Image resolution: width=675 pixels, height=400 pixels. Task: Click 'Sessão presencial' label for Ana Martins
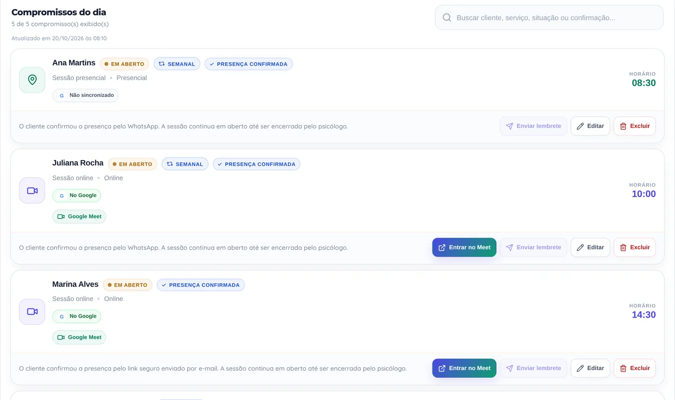click(x=79, y=78)
